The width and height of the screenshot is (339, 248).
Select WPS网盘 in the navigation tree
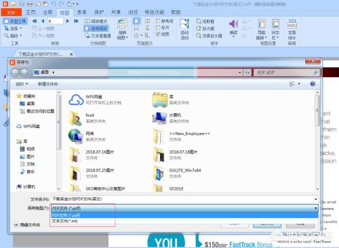pyautogui.click(x=28, y=126)
